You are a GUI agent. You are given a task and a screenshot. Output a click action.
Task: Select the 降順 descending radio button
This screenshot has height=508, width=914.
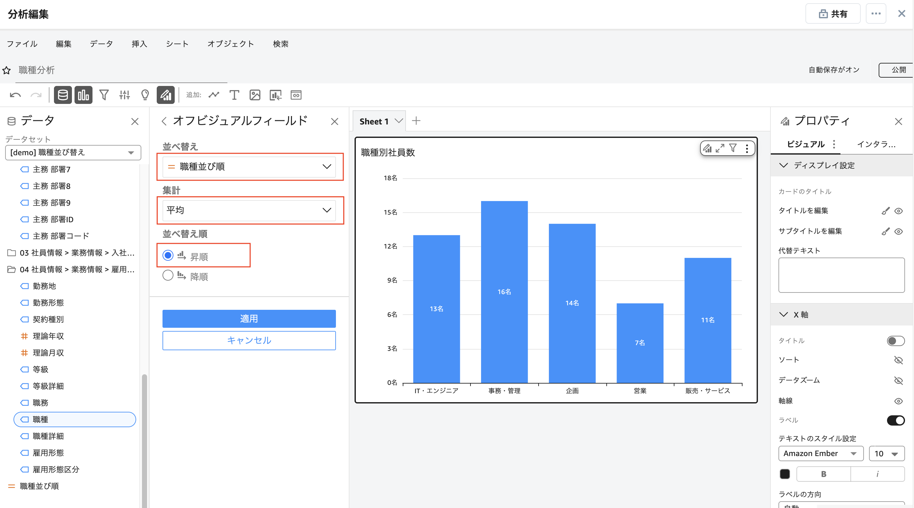pos(168,275)
